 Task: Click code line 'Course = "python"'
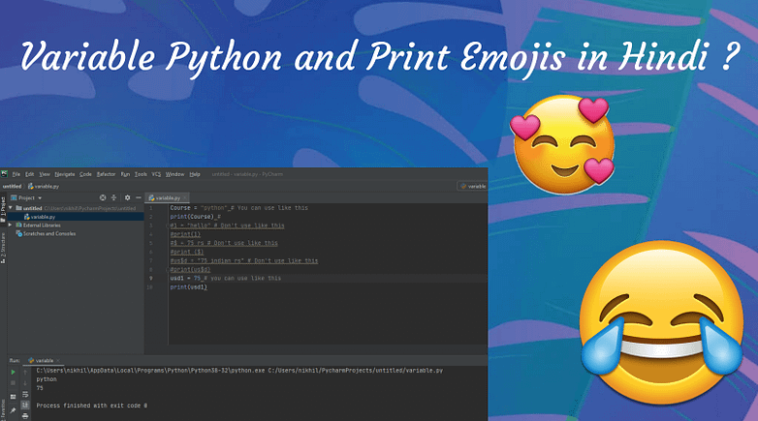pyautogui.click(x=238, y=208)
